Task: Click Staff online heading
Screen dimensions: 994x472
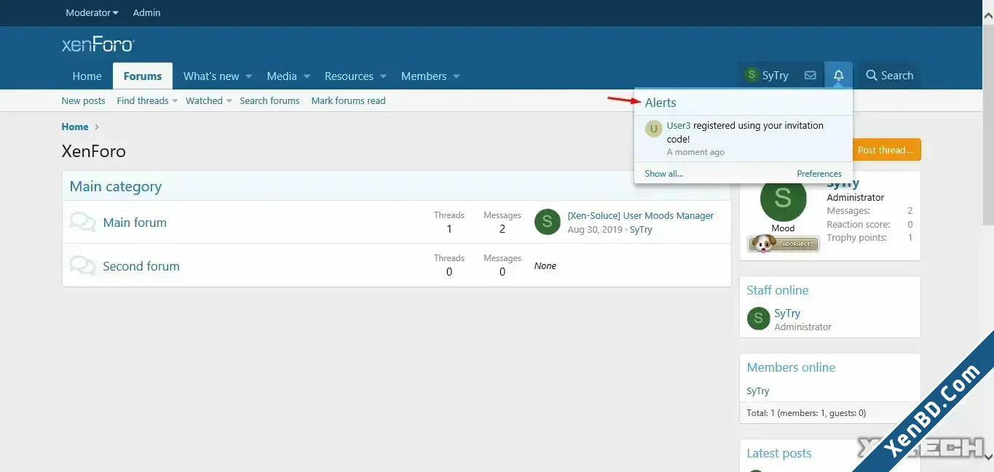Action: [778, 290]
